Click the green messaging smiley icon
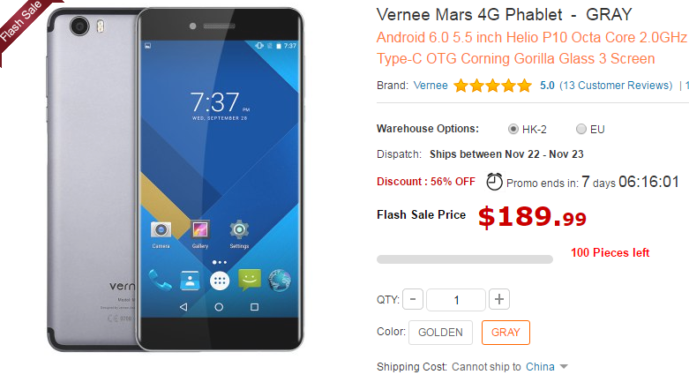 pos(249,280)
